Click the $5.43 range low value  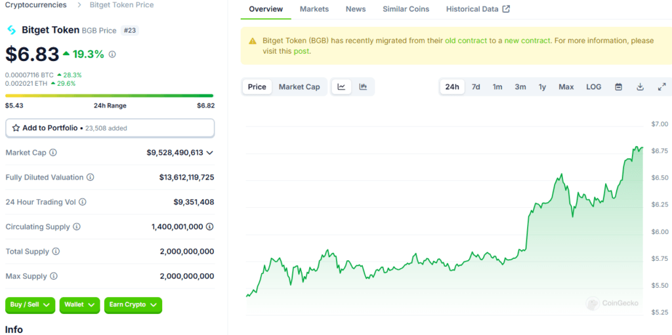coord(13,106)
